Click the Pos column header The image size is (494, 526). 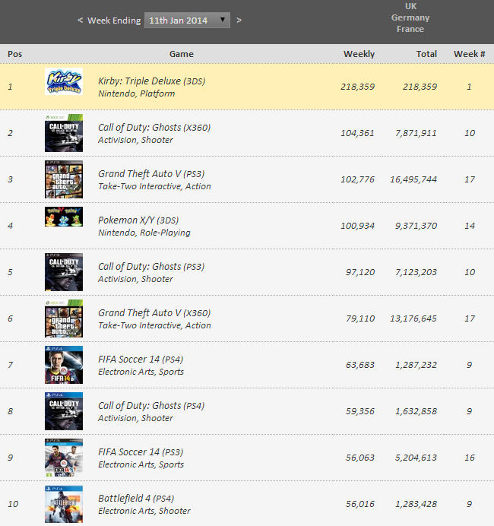point(14,54)
